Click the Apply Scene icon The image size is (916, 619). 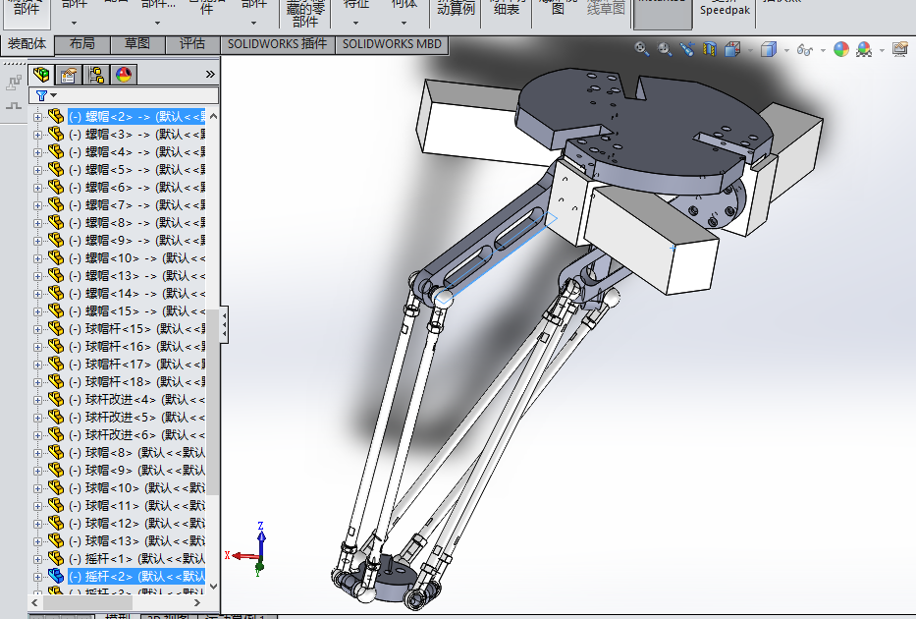[x=863, y=49]
